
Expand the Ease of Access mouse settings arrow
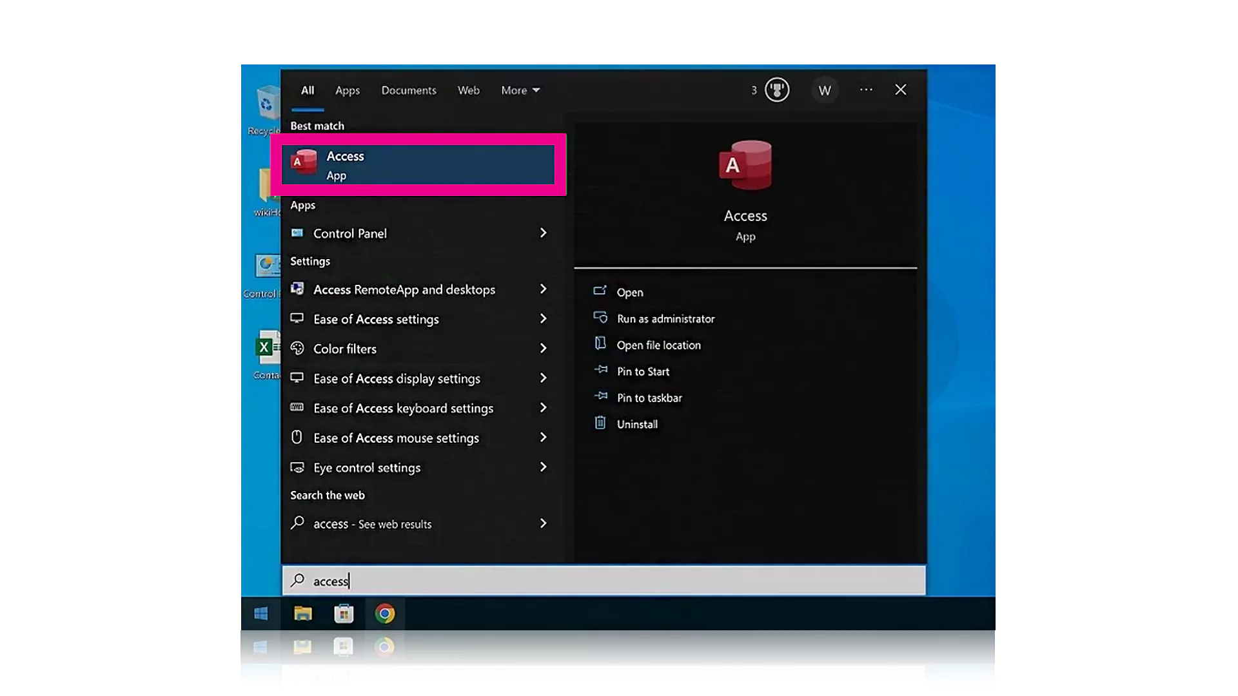(543, 437)
